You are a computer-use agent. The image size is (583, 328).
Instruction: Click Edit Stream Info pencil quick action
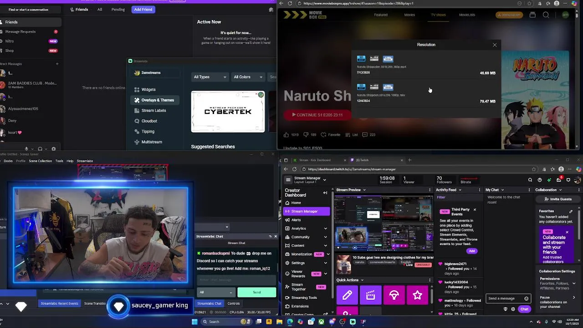(347, 296)
